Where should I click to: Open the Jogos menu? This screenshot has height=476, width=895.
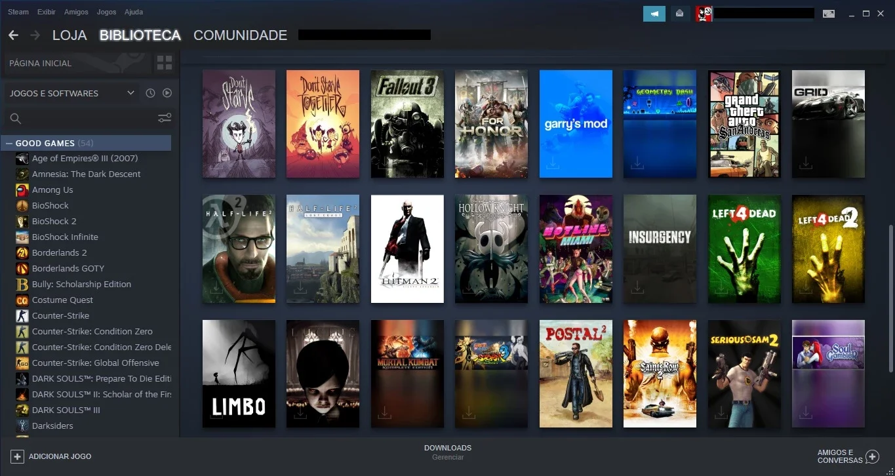[x=106, y=12]
